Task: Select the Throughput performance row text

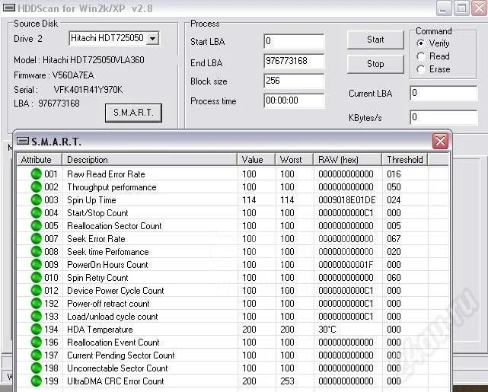Action: pyautogui.click(x=111, y=187)
